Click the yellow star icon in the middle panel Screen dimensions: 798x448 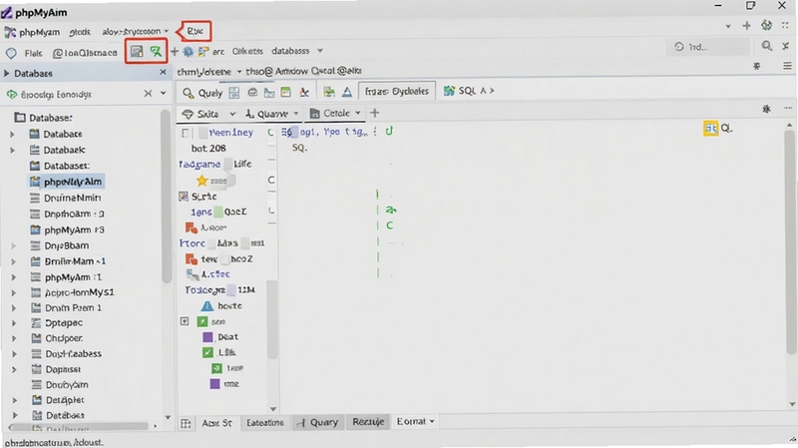(202, 181)
